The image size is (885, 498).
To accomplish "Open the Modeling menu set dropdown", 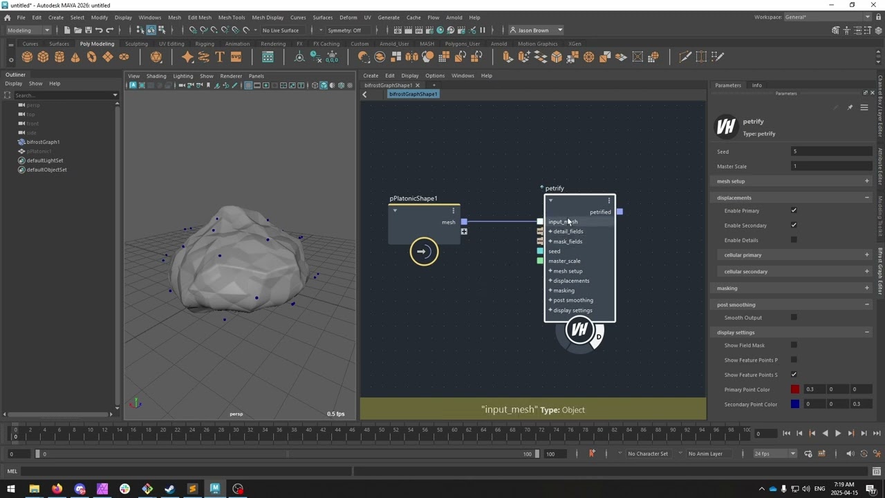I will pos(28,30).
